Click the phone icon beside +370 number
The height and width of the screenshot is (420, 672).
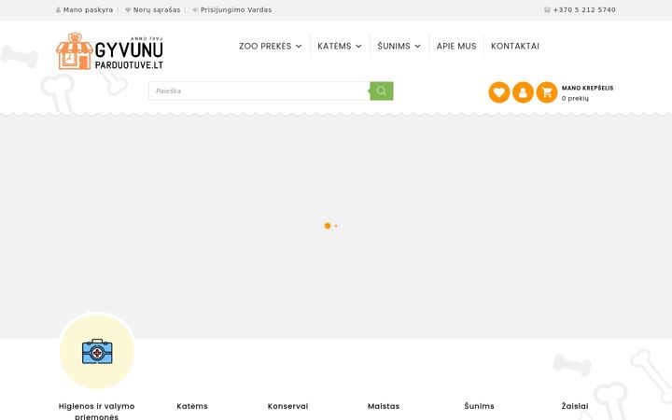pyautogui.click(x=547, y=10)
